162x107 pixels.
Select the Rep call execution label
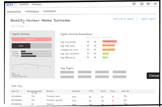70,54
